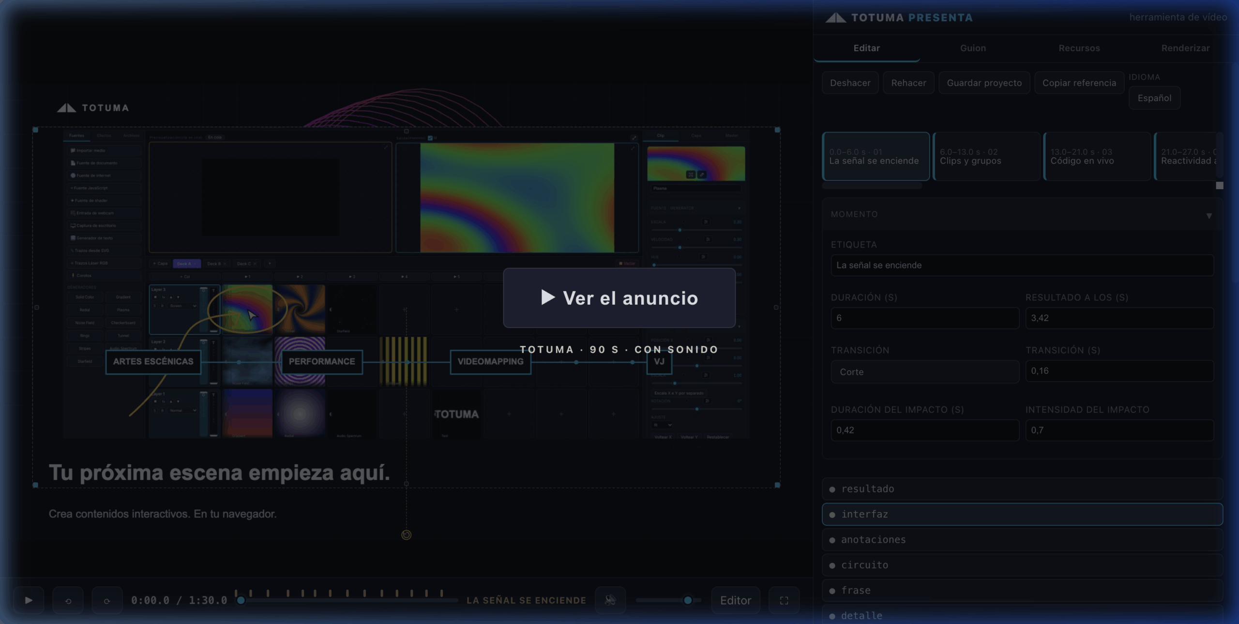Select the anotaciones layer row

1022,539
